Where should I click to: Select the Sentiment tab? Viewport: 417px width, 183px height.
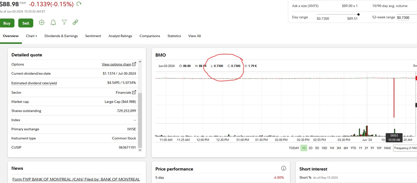[93, 36]
